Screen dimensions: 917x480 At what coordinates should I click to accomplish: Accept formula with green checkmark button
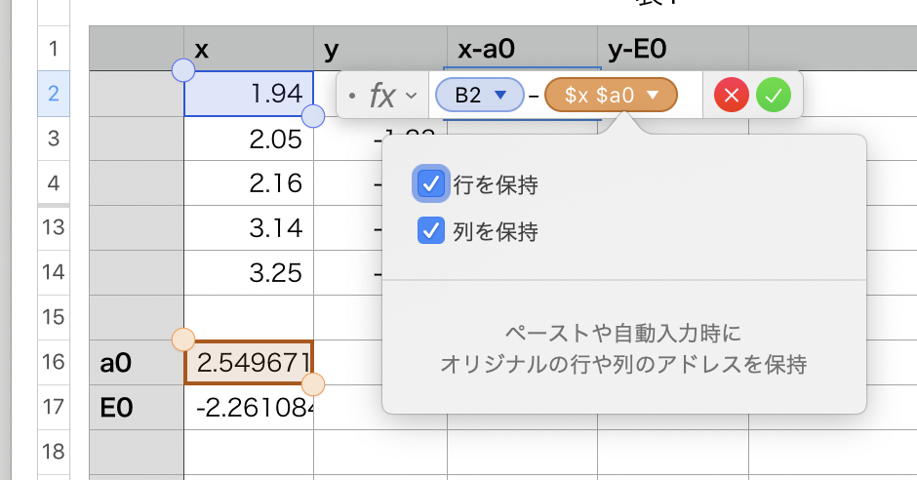coord(774,96)
